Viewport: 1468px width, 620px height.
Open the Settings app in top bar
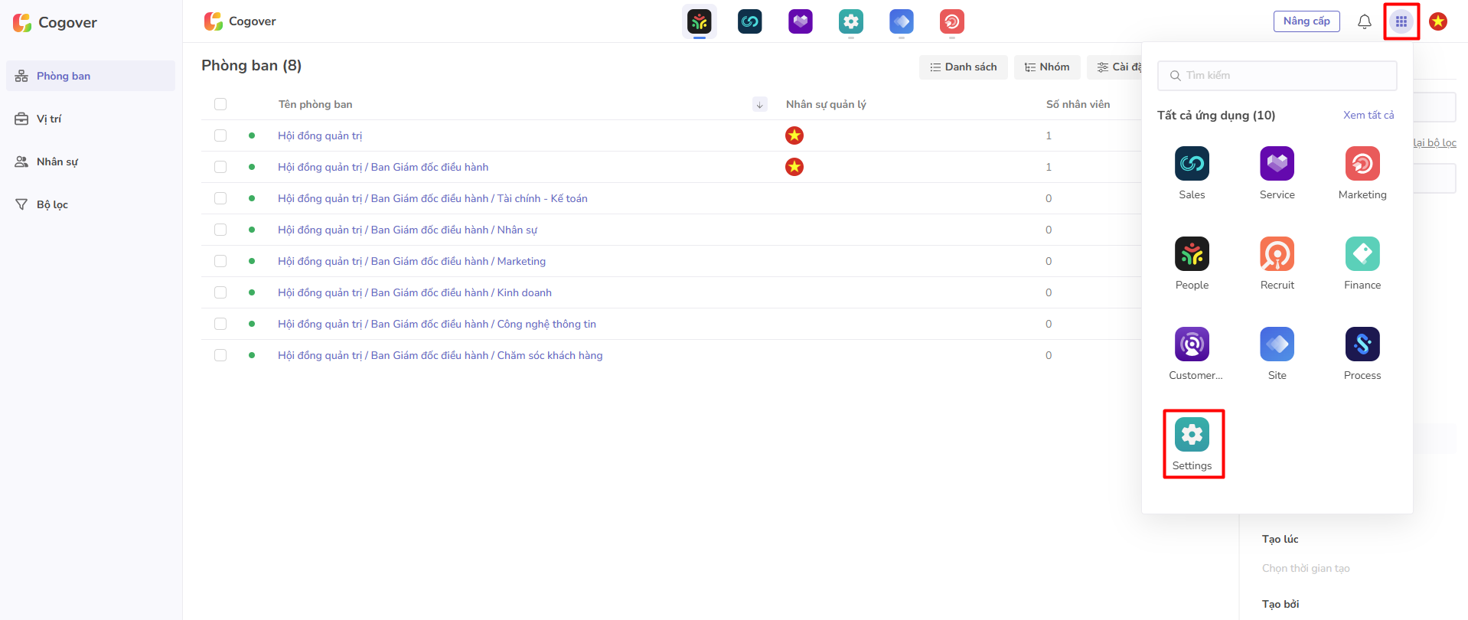pos(851,21)
